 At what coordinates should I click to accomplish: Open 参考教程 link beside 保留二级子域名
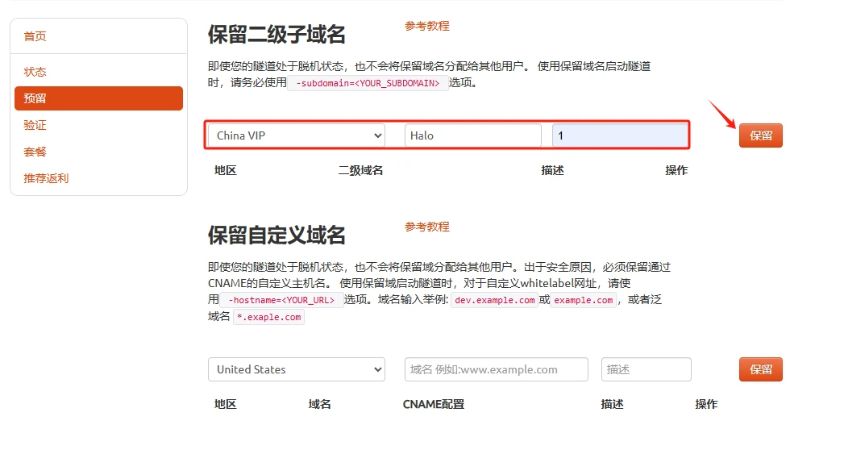pos(427,26)
